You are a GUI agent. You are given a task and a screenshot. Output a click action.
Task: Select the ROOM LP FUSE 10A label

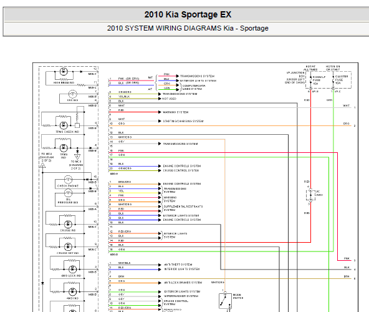coord(319,80)
